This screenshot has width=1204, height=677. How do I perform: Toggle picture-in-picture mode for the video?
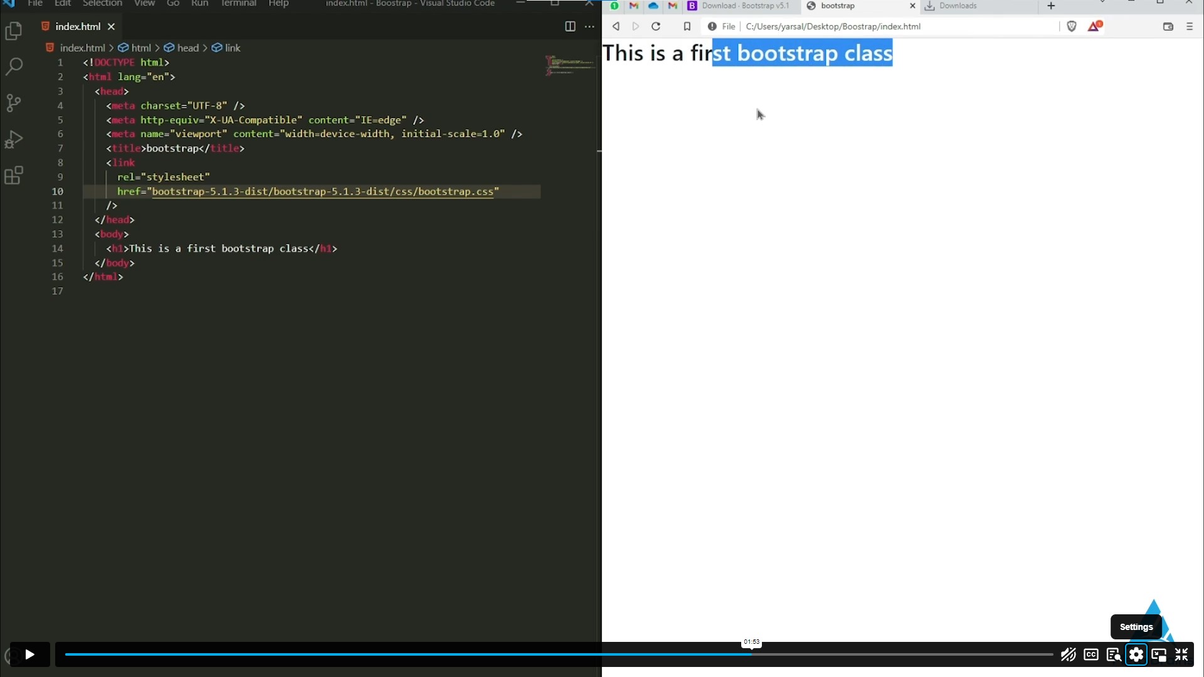[x=1159, y=655]
